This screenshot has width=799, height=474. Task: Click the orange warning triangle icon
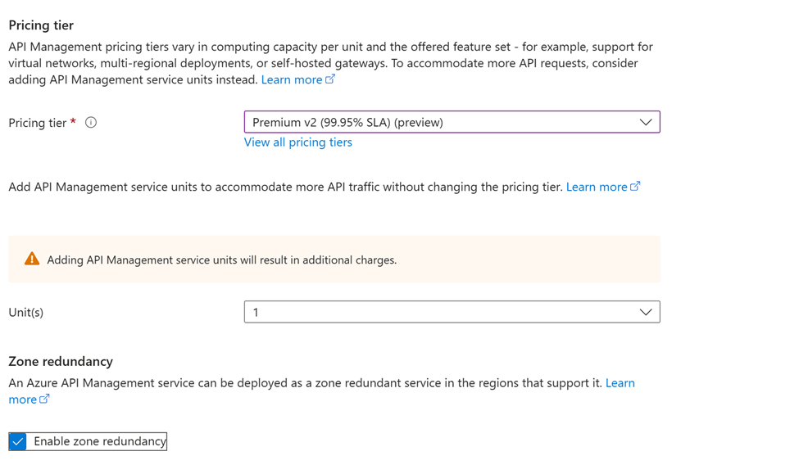click(32, 260)
